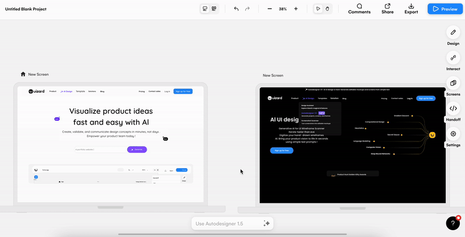This screenshot has height=237, width=465.
Task: Click Solutions in the light screen navbar
Action: [92, 92]
